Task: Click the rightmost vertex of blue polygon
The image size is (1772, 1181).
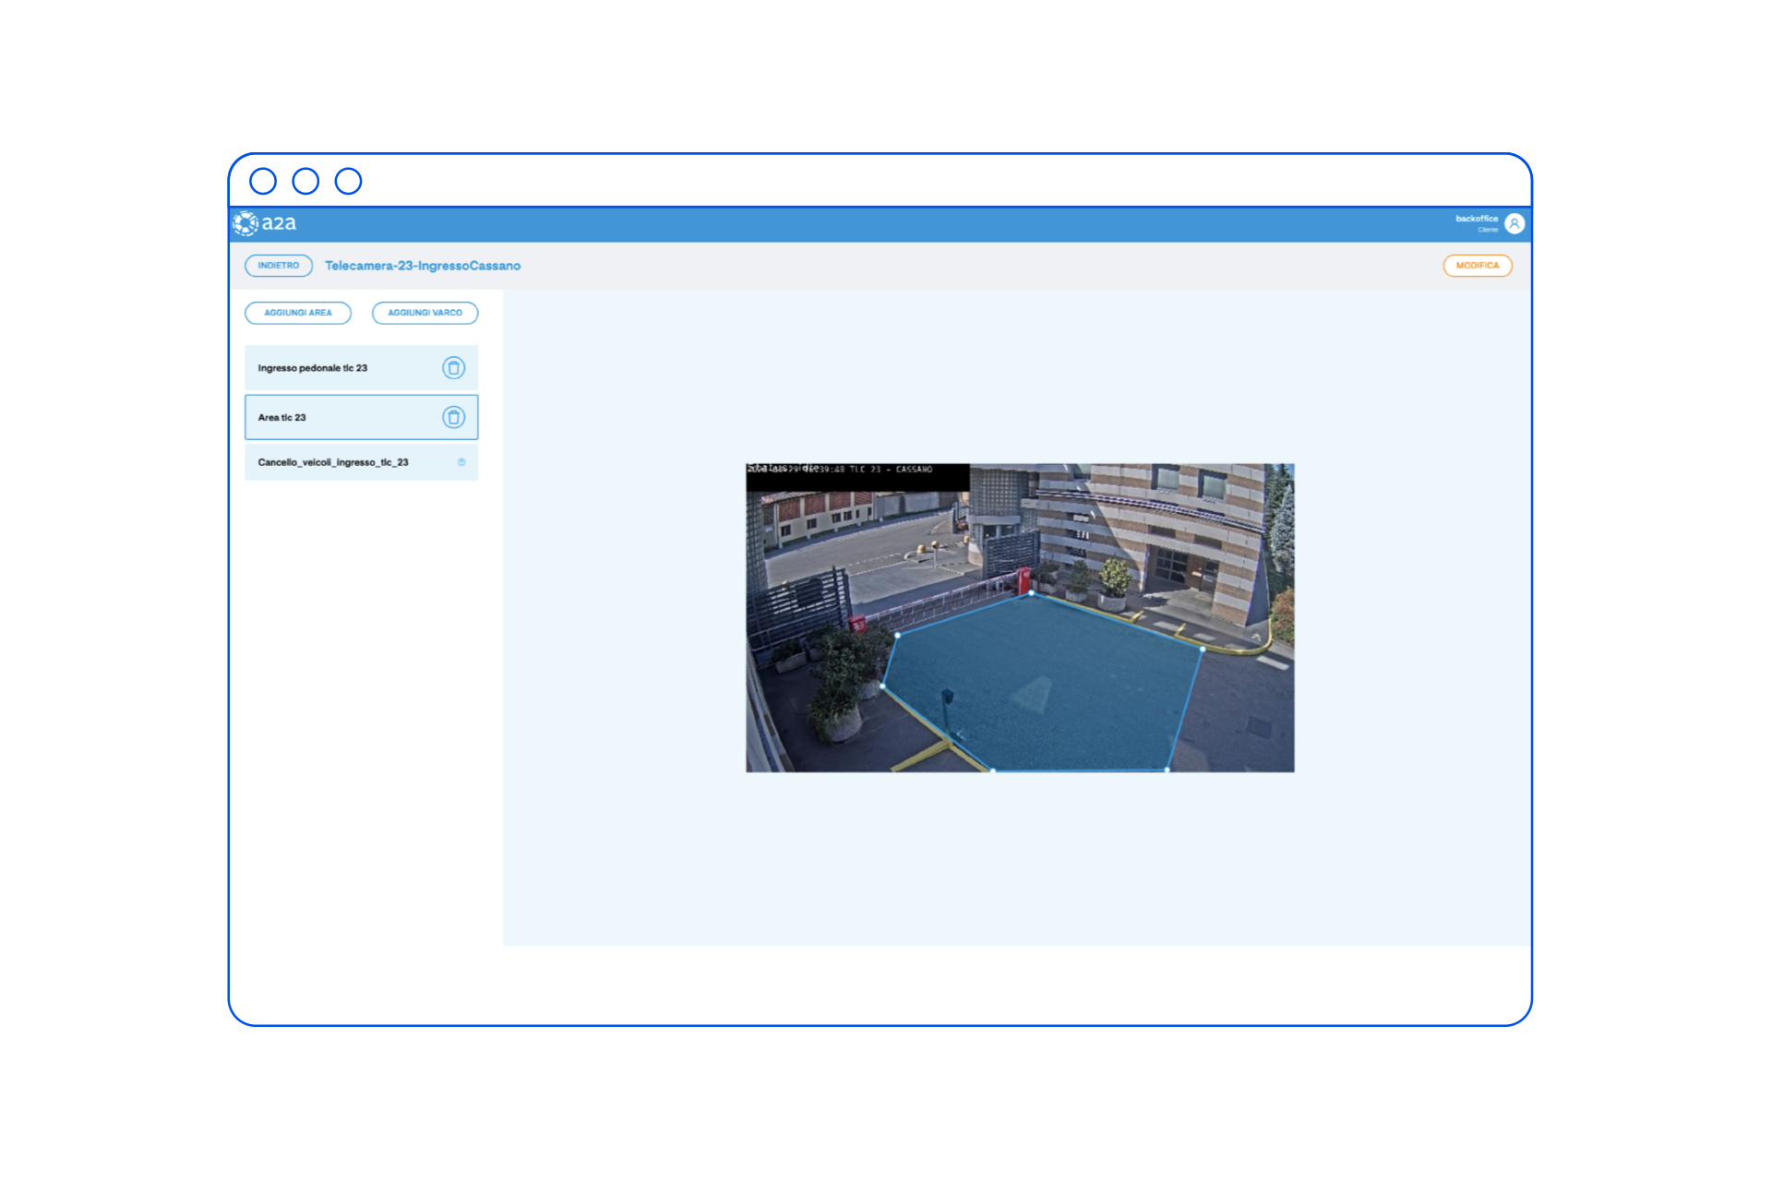Action: coord(1203,650)
